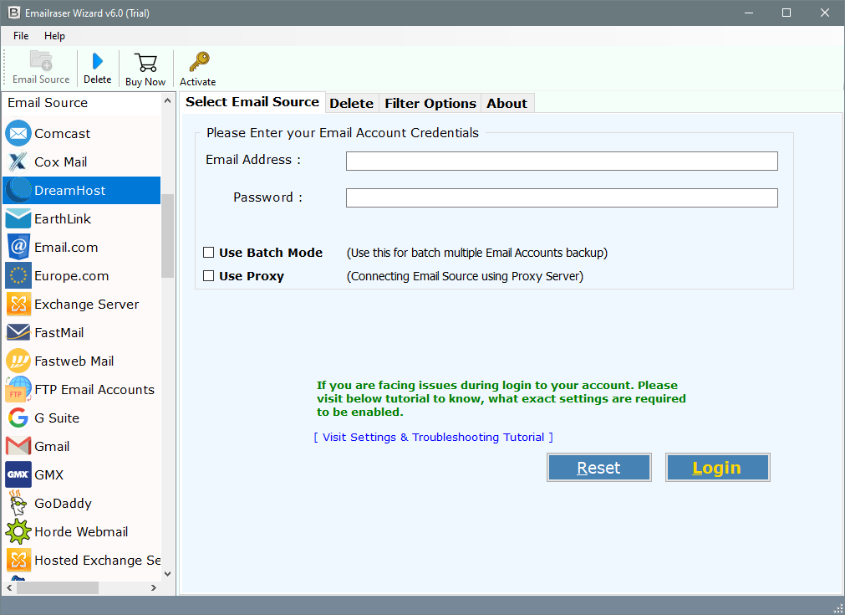Open the Help menu

pyautogui.click(x=54, y=36)
